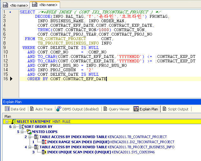Screen dimensions: 201x161
Task: Click TB_CONTRACT_PROJECT in the FROM clause
Action: pyautogui.click(x=62, y=38)
